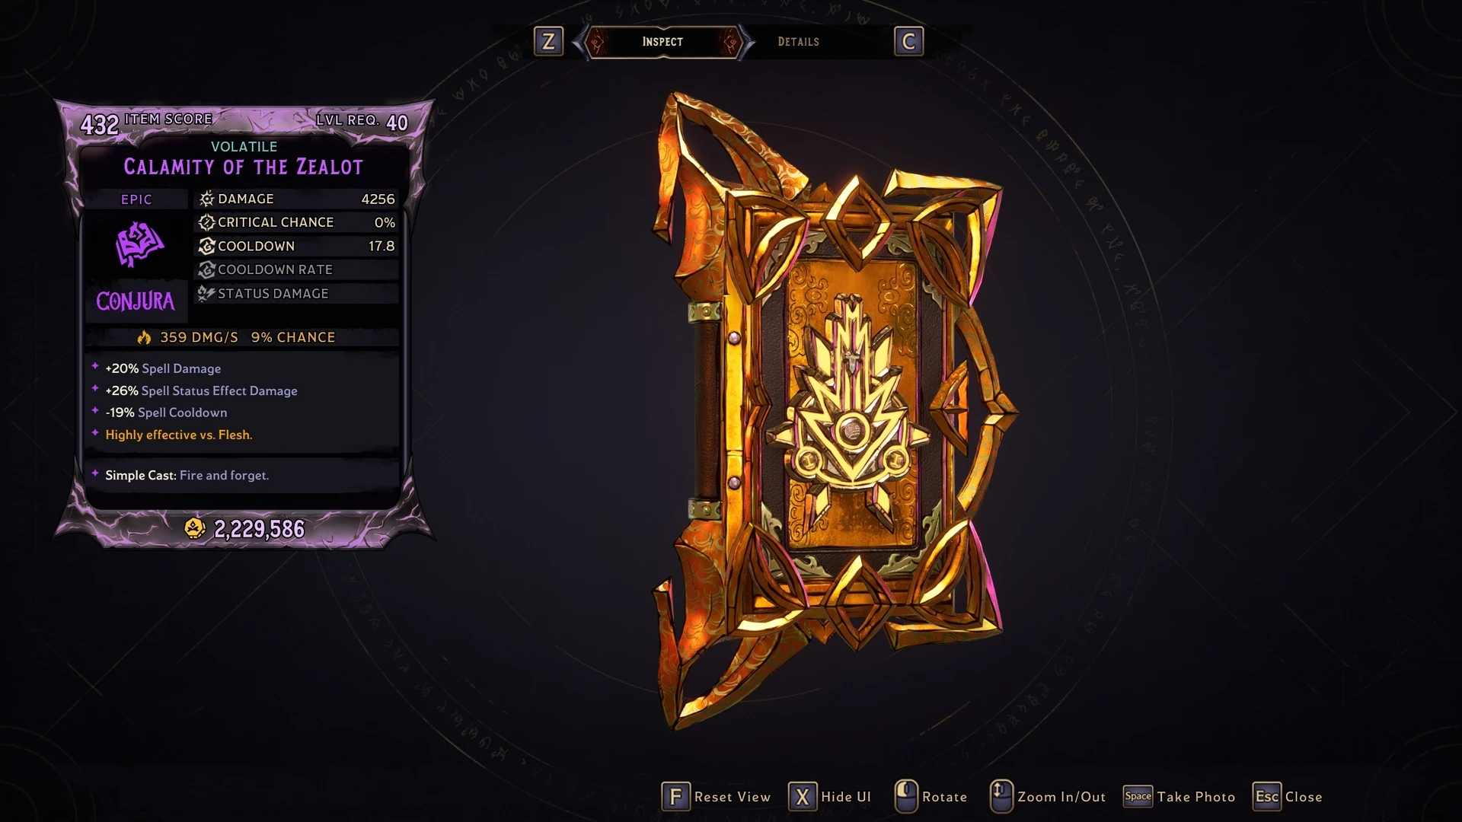The width and height of the screenshot is (1462, 822).
Task: Toggle UI off with the X key icon
Action: pyautogui.click(x=803, y=797)
